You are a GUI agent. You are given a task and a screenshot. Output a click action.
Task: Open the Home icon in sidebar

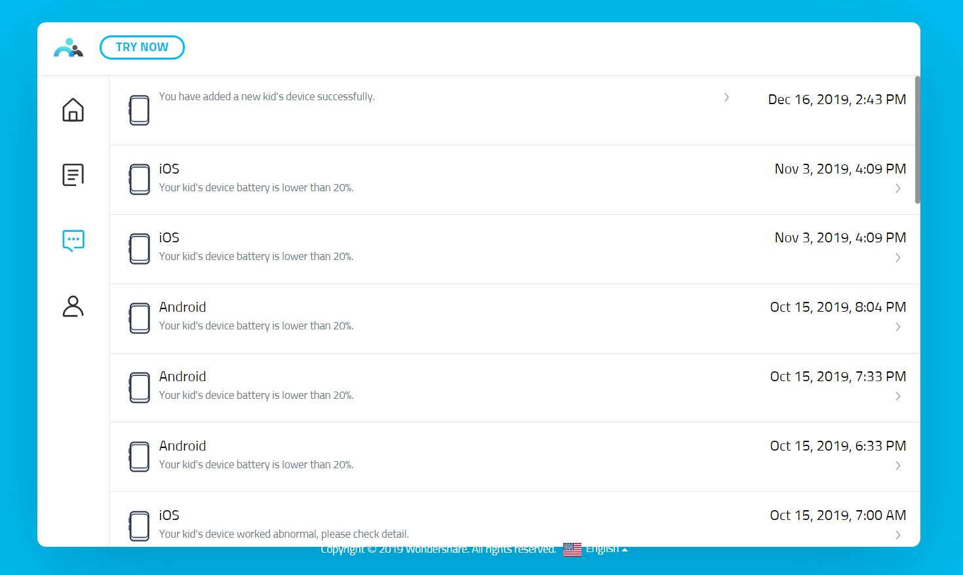(73, 110)
